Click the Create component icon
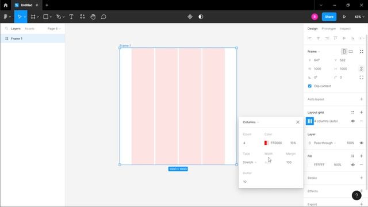 (190, 17)
